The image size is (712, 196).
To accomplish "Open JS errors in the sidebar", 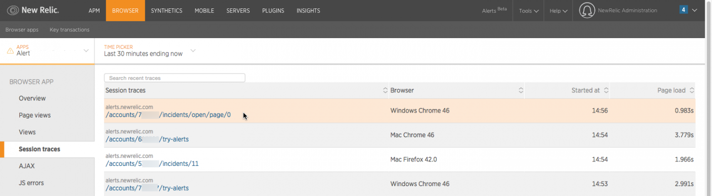I will coord(31,183).
